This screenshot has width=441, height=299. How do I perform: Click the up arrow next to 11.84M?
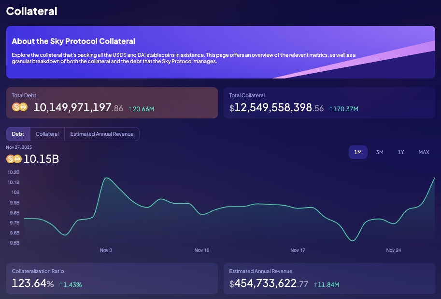pyautogui.click(x=315, y=285)
